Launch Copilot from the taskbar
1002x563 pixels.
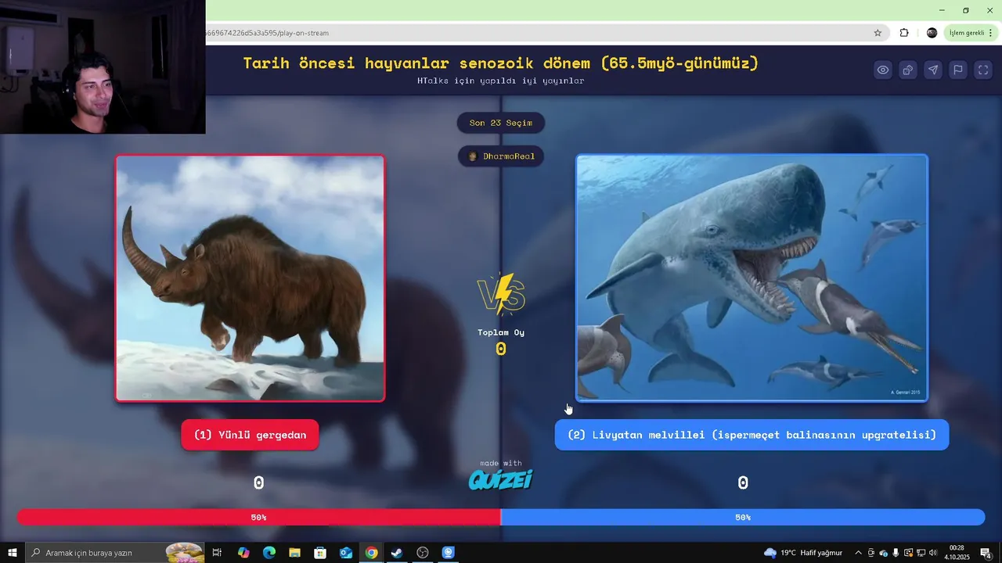pos(243,553)
